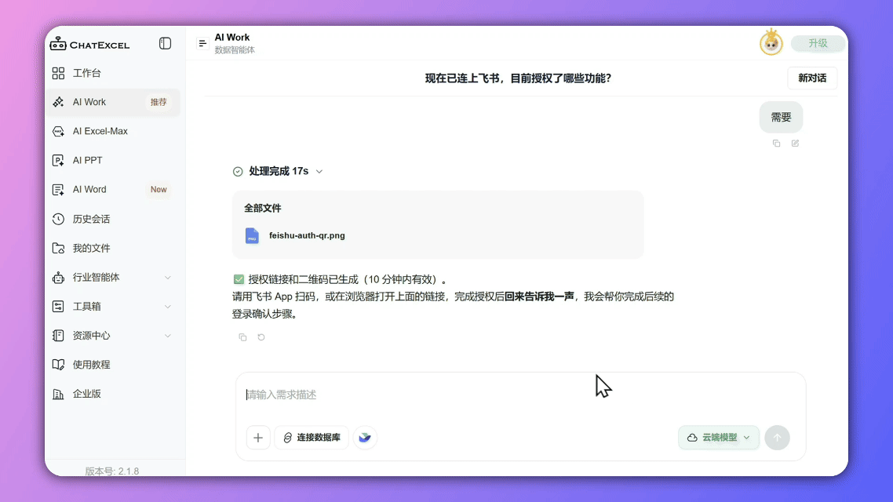Image resolution: width=893 pixels, height=502 pixels.
Task: Click the AI Work header title
Action: click(231, 38)
